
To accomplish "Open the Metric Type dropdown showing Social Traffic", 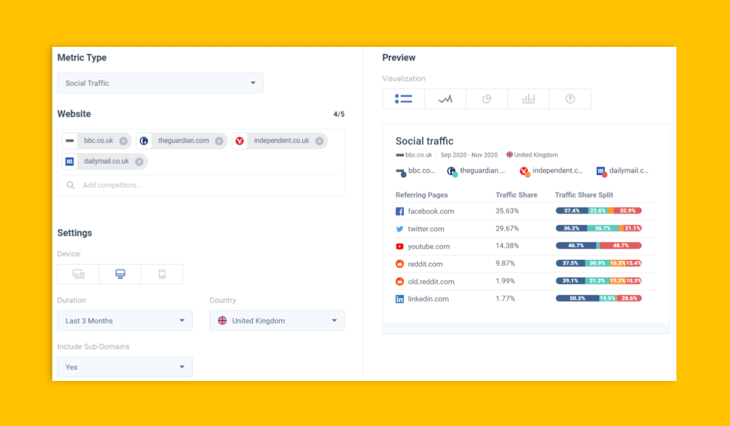I will click(x=160, y=83).
